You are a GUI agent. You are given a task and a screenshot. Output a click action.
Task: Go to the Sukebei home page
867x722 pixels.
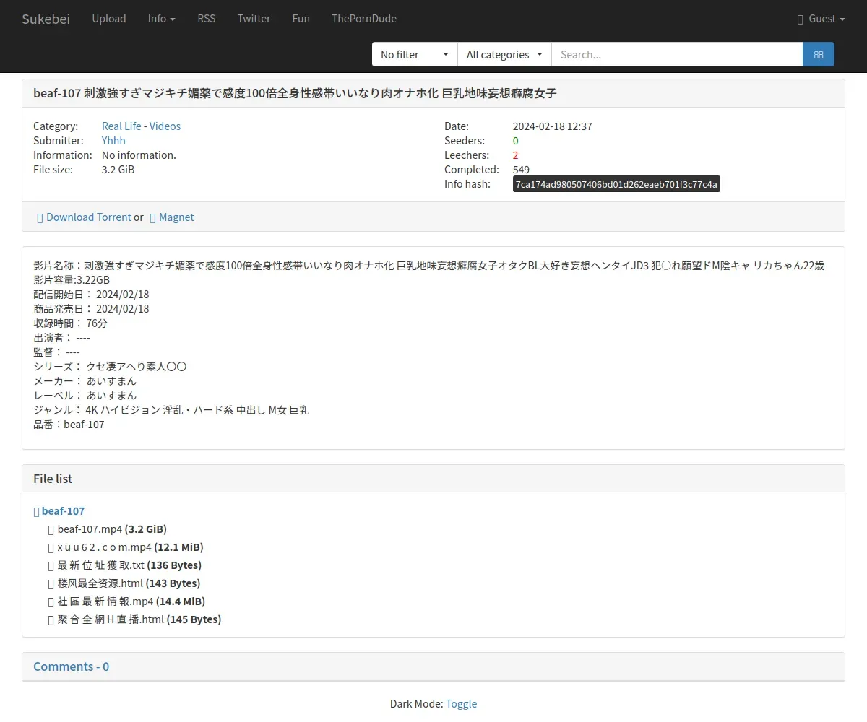tap(46, 19)
